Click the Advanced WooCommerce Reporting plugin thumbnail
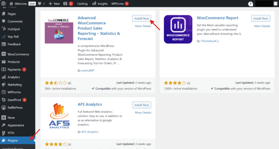This screenshot has width=279, height=149. tap(59, 30)
